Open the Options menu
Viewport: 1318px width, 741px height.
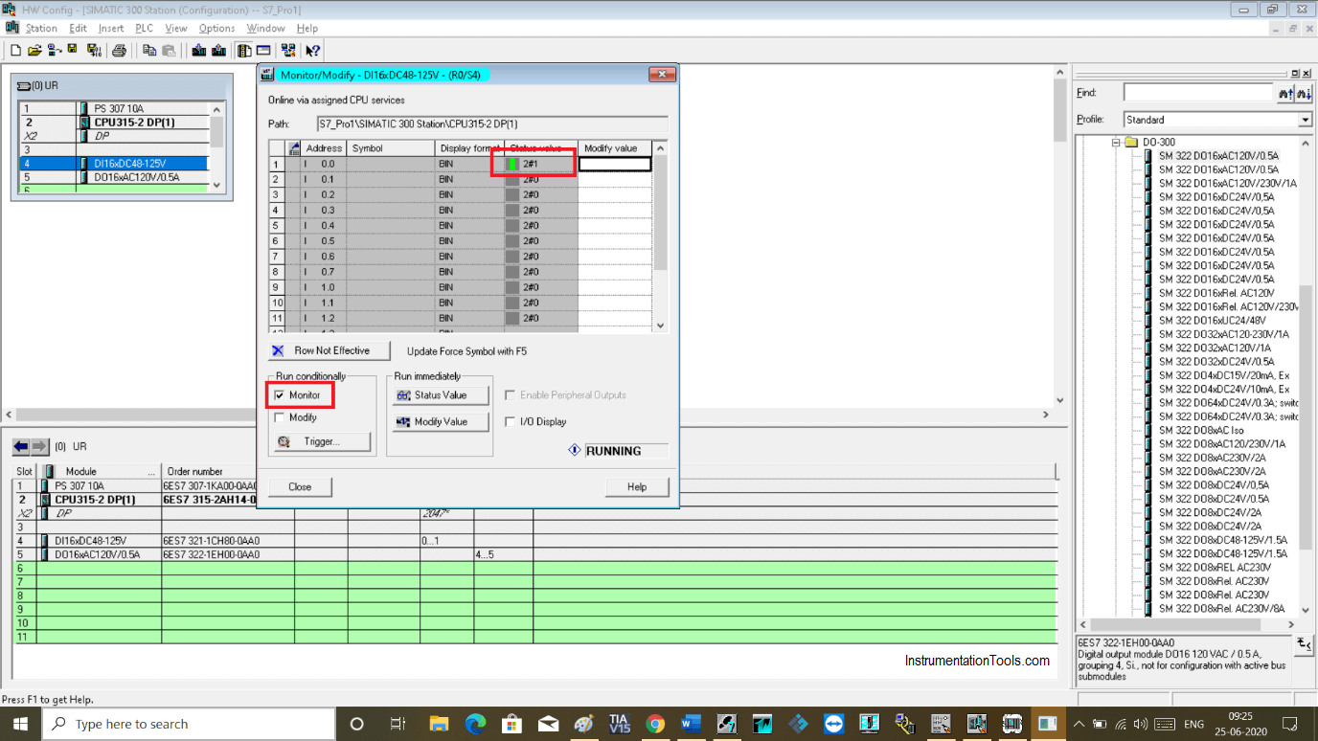tap(216, 28)
